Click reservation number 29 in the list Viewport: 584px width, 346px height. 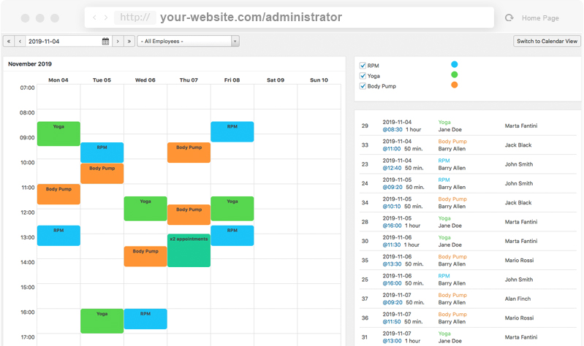coord(365,126)
